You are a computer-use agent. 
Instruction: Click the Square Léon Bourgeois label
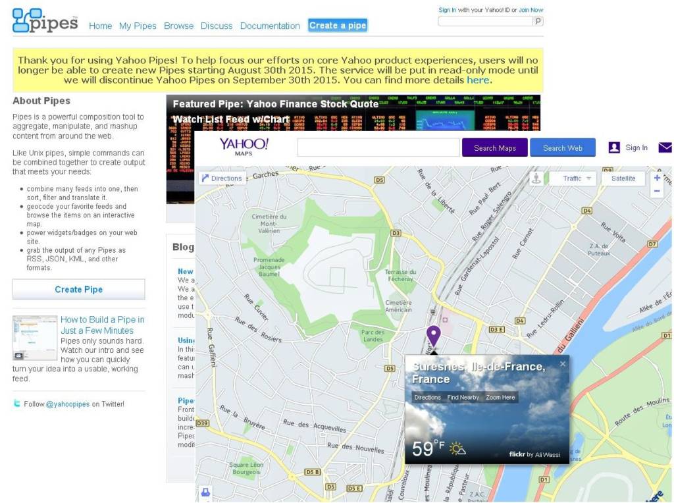click(246, 468)
